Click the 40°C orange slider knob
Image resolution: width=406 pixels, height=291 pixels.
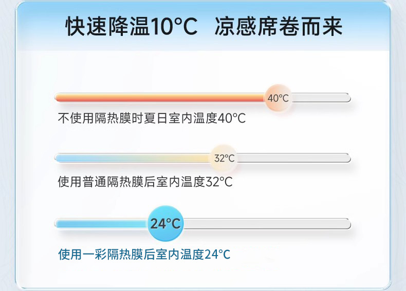click(x=278, y=98)
